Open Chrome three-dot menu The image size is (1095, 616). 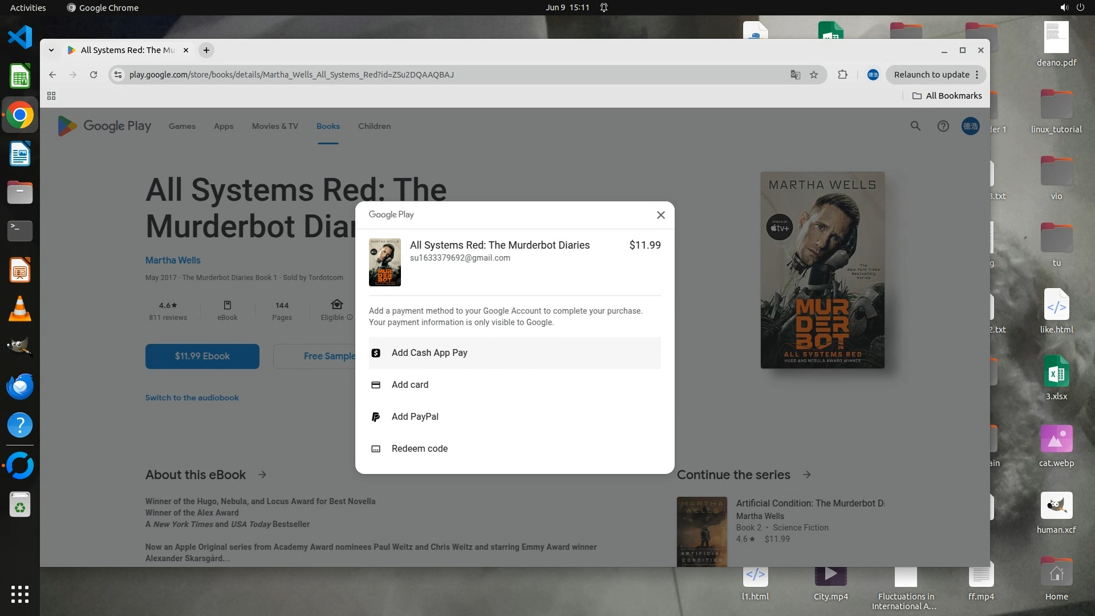click(977, 75)
